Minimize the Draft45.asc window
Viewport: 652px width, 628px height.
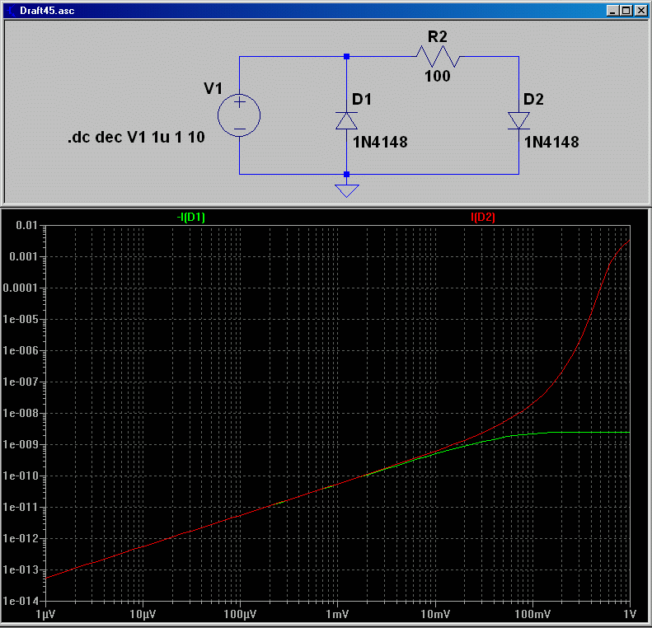612,11
